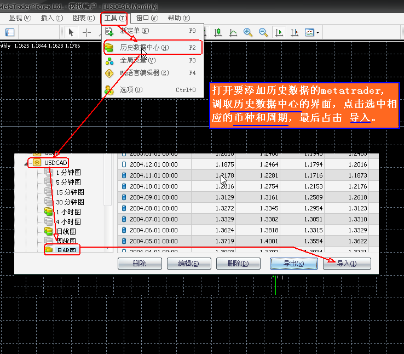Select date cell '2004.10.01 00:00'
Image resolution: width=404 pixels, height=354 pixels.
click(x=154, y=186)
